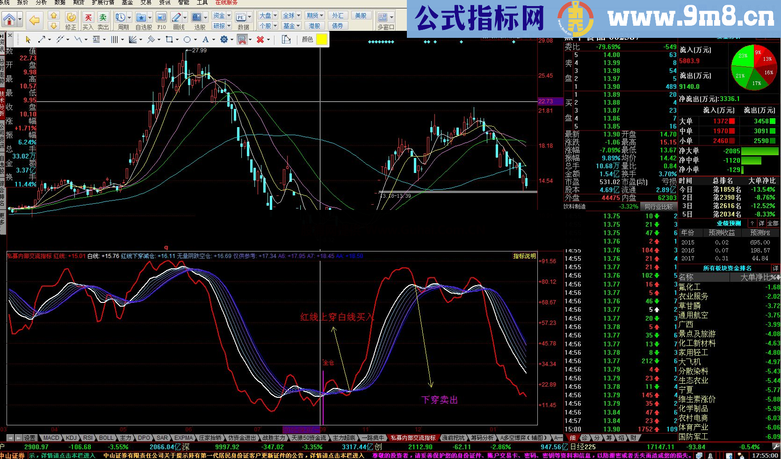Viewport: 781px width, 459px height.
Task: Click the 同行业比较 button
Action: pos(658,207)
